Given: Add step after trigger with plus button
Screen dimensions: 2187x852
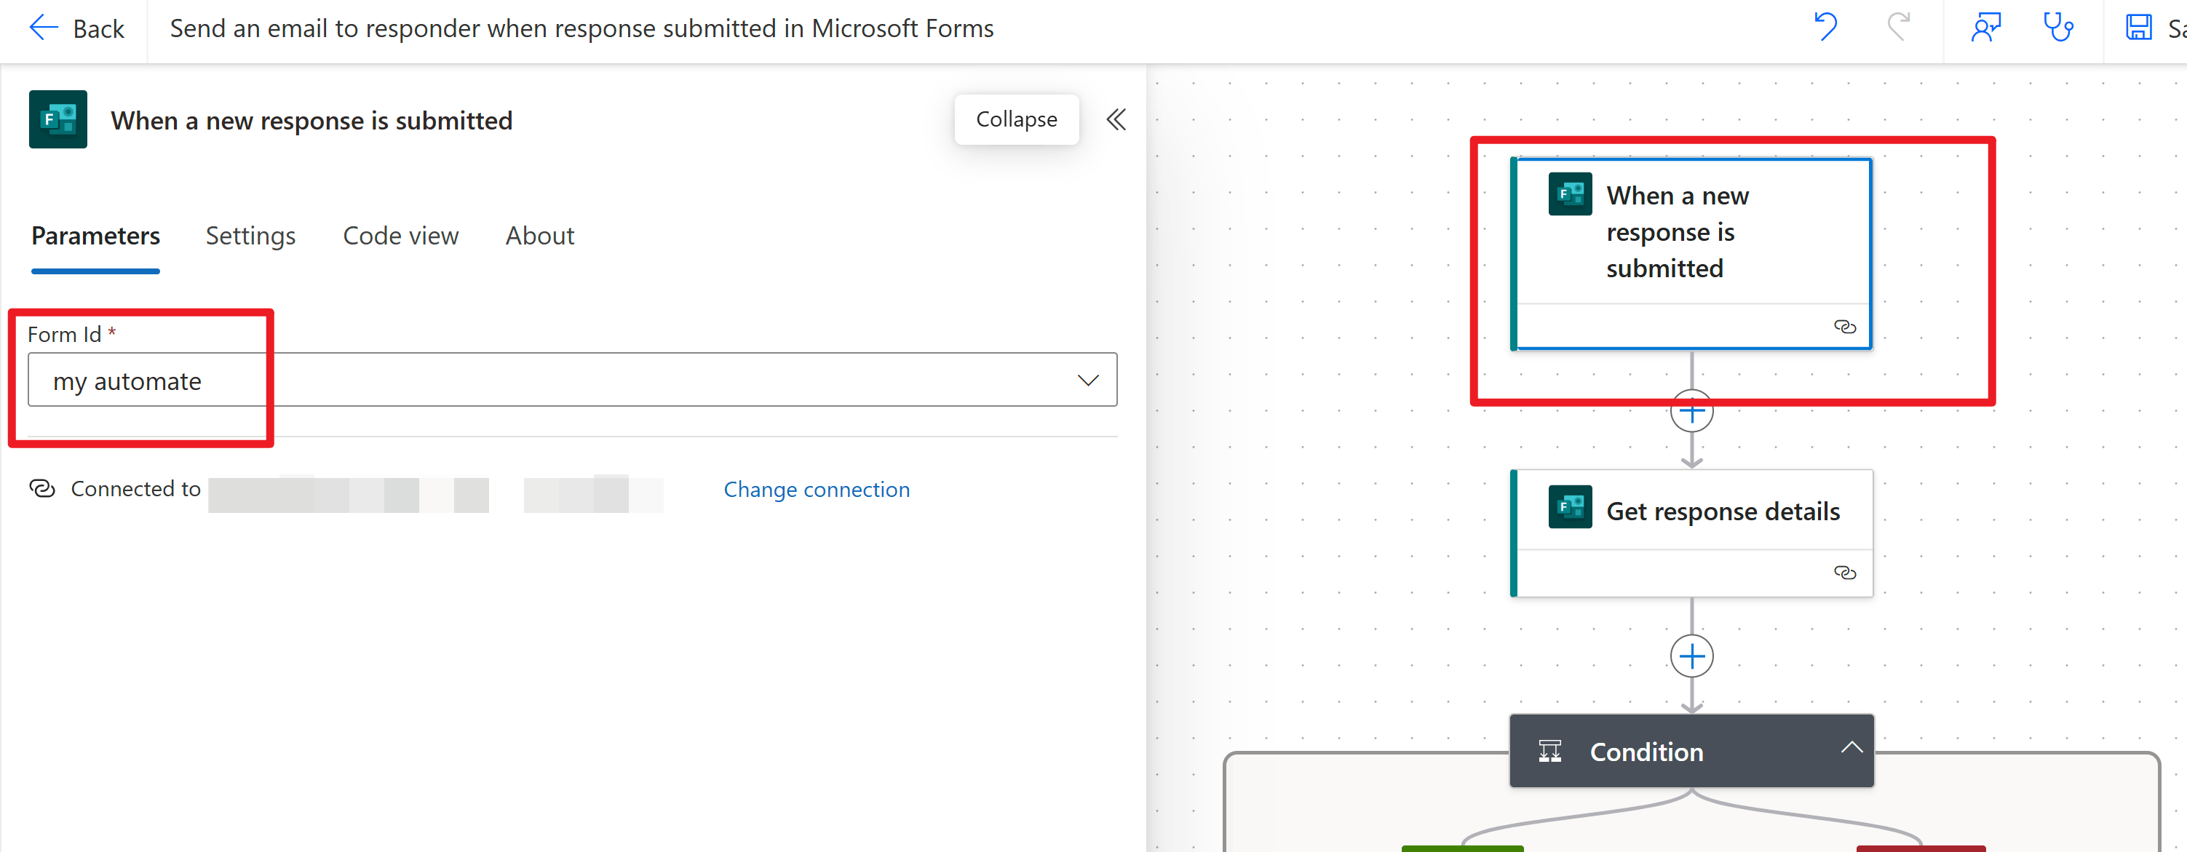Looking at the screenshot, I should [1691, 413].
